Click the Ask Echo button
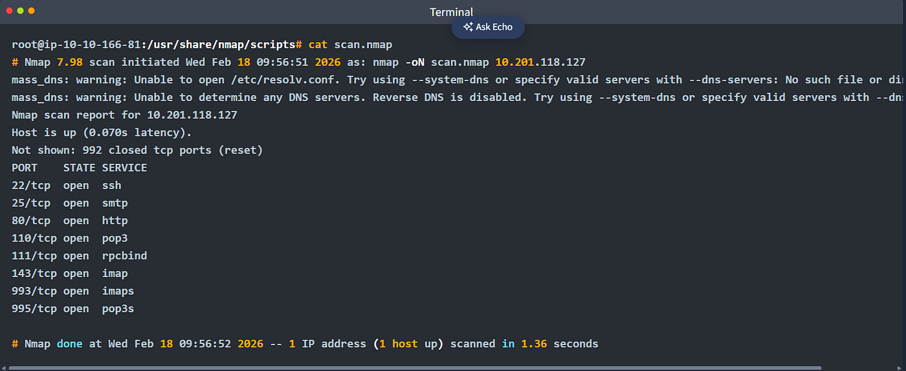Screen dimensions: 906x371 click(x=488, y=27)
